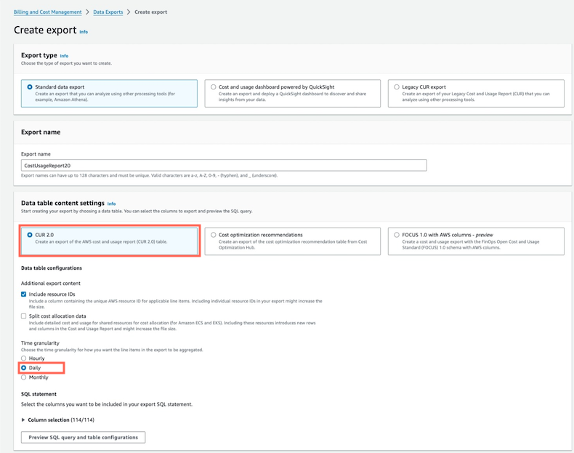Open Info link for Data table content settings
The image size is (574, 453).
tap(111, 204)
